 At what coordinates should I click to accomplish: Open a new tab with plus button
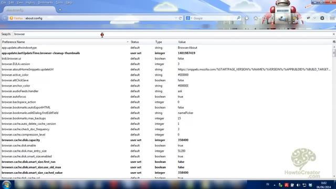click(60, 9)
